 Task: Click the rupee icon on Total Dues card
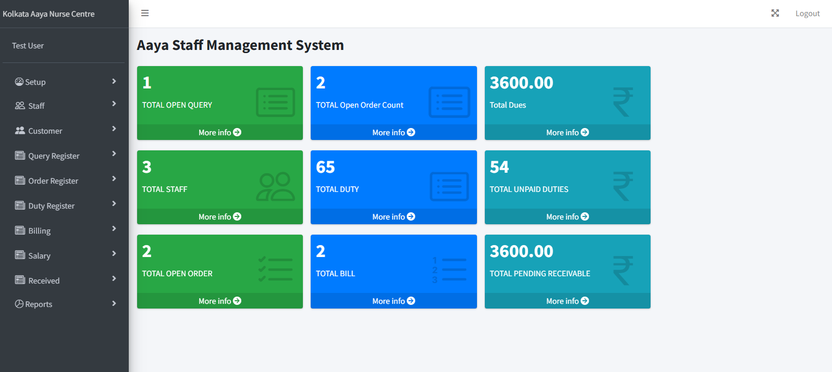point(622,102)
